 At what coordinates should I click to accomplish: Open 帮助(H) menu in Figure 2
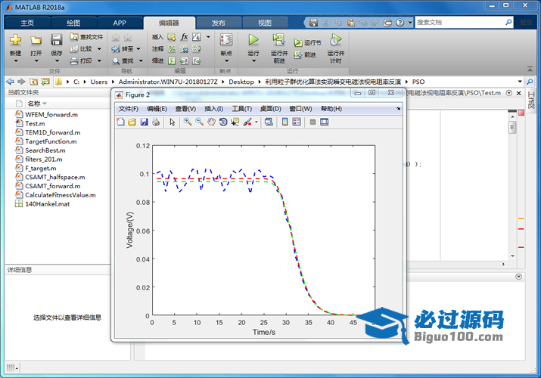331,109
